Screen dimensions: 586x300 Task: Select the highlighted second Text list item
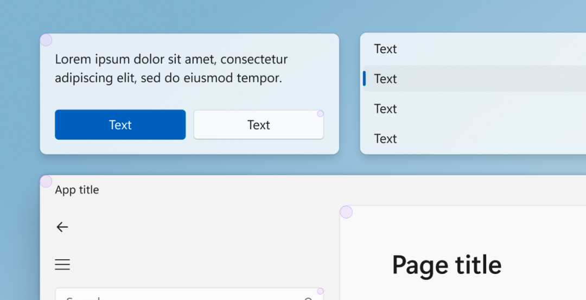tap(386, 79)
